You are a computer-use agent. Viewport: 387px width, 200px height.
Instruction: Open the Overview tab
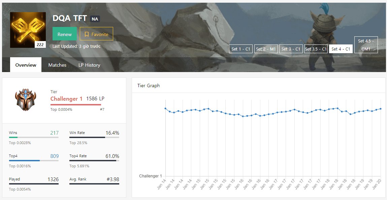point(26,65)
